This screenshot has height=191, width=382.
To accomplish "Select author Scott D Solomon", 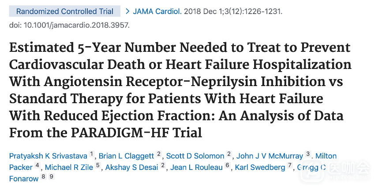I will 195,156.
